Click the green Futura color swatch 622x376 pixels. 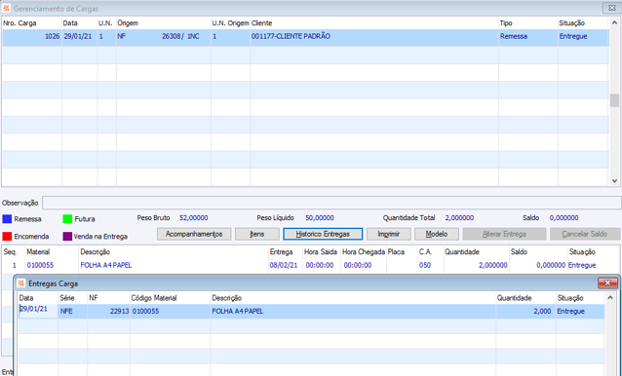click(x=67, y=219)
